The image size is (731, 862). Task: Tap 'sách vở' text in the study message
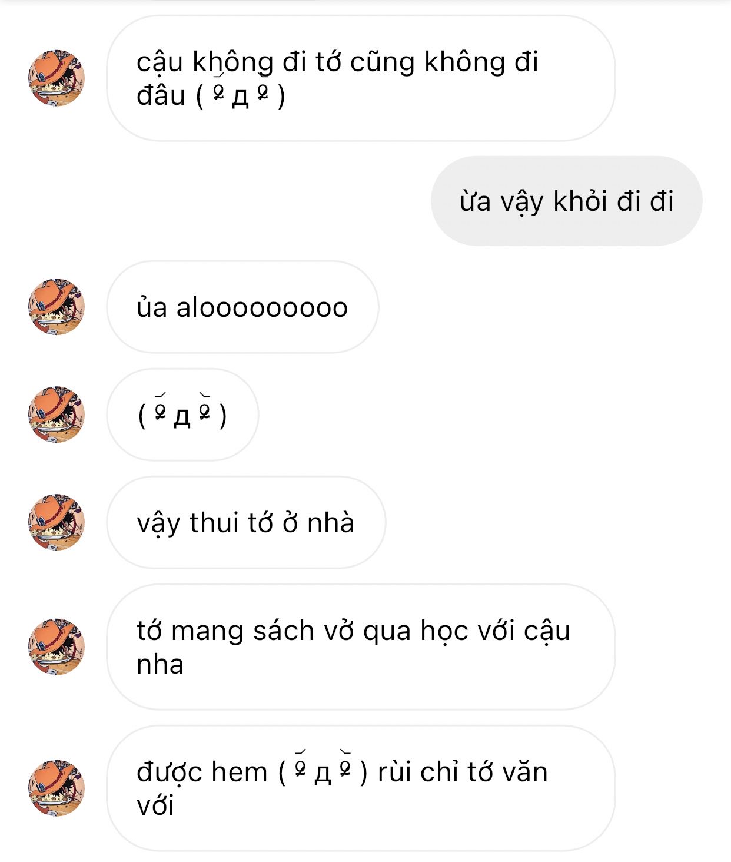point(304,631)
